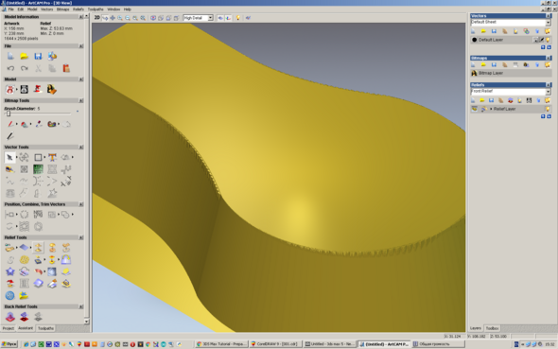
Task: Click the rectangle vector creation tool
Action: click(38, 157)
